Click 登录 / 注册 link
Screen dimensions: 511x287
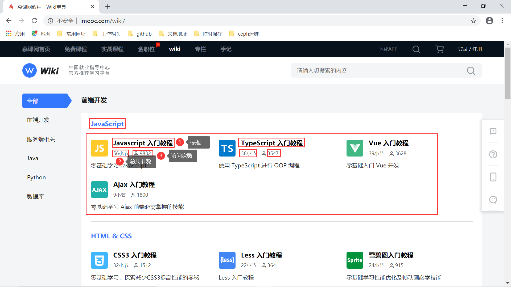[x=470, y=49]
